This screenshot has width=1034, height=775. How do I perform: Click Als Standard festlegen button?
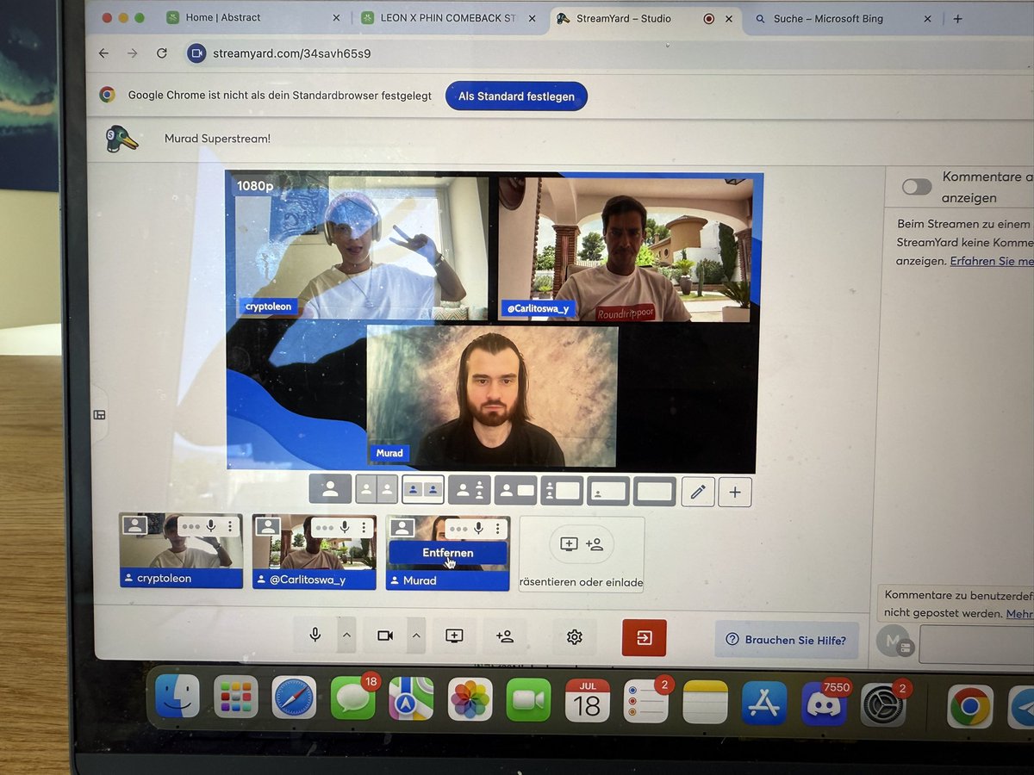pyautogui.click(x=516, y=96)
